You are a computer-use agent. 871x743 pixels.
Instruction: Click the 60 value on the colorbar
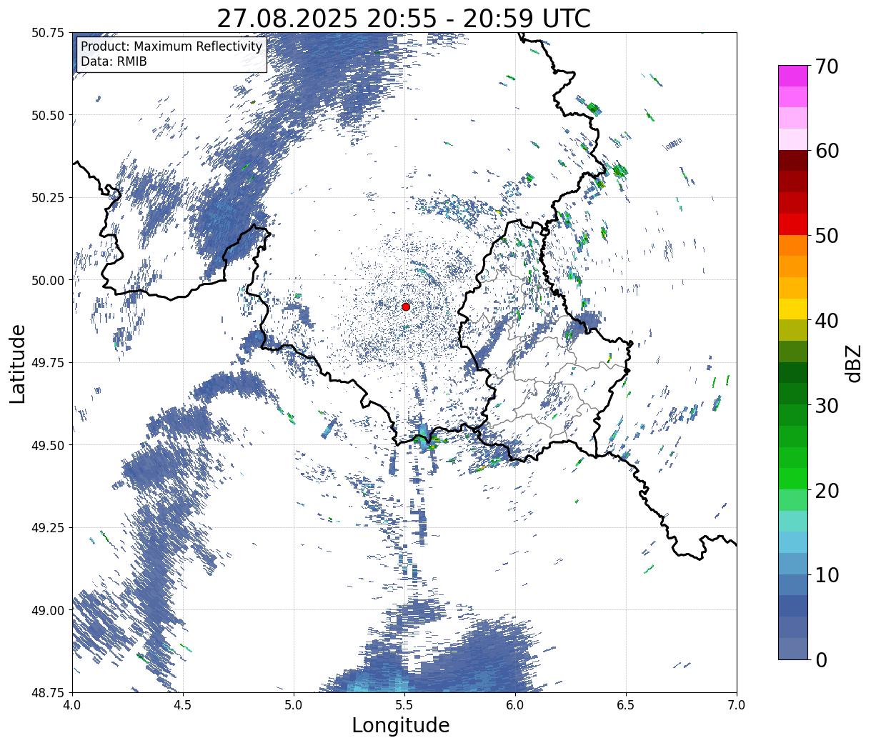(x=827, y=151)
